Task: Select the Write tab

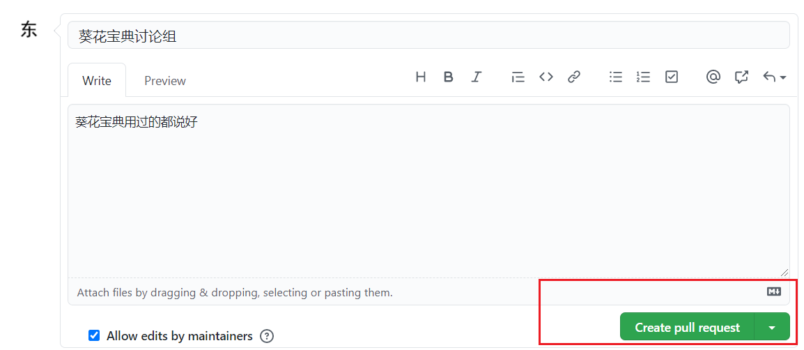Action: click(97, 81)
